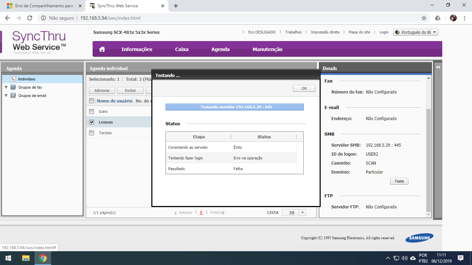Open the Caixa menu

182,49
